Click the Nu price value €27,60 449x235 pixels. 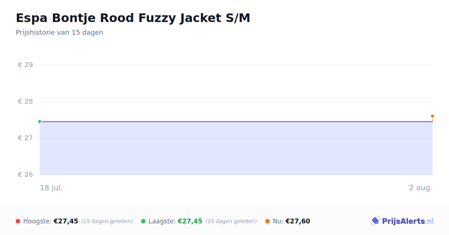298,221
